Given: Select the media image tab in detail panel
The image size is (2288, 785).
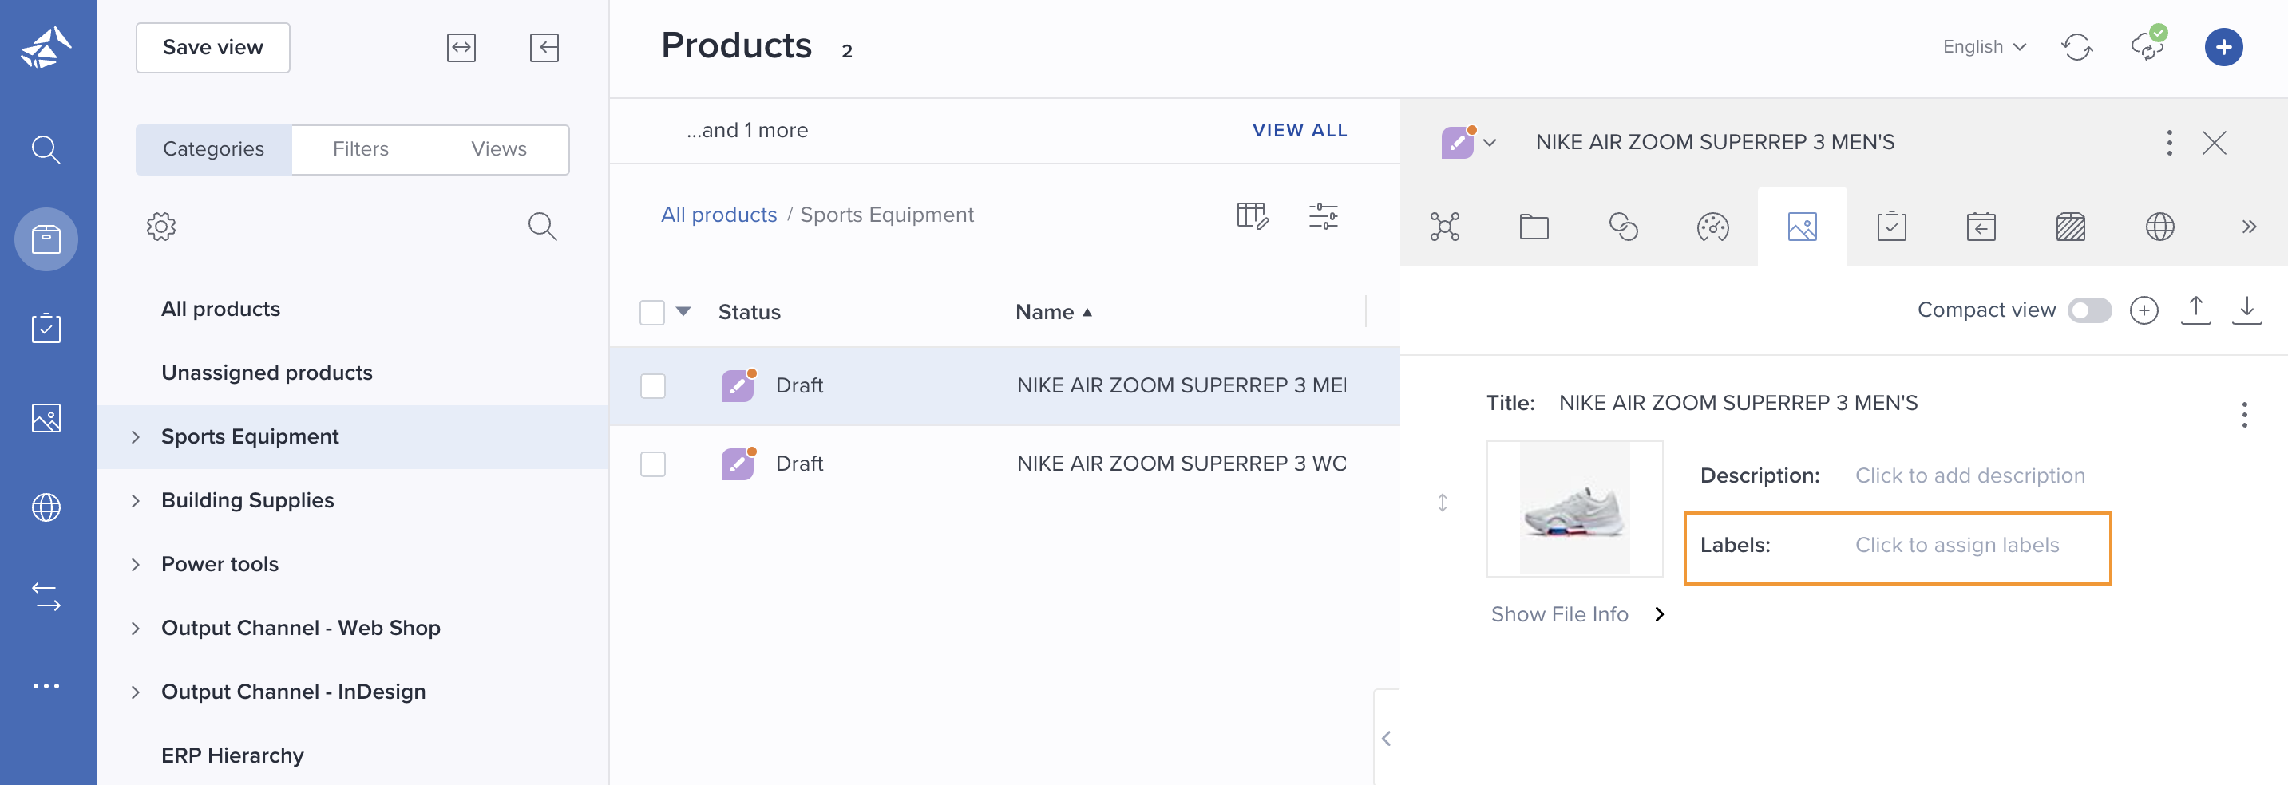Looking at the screenshot, I should point(1802,227).
